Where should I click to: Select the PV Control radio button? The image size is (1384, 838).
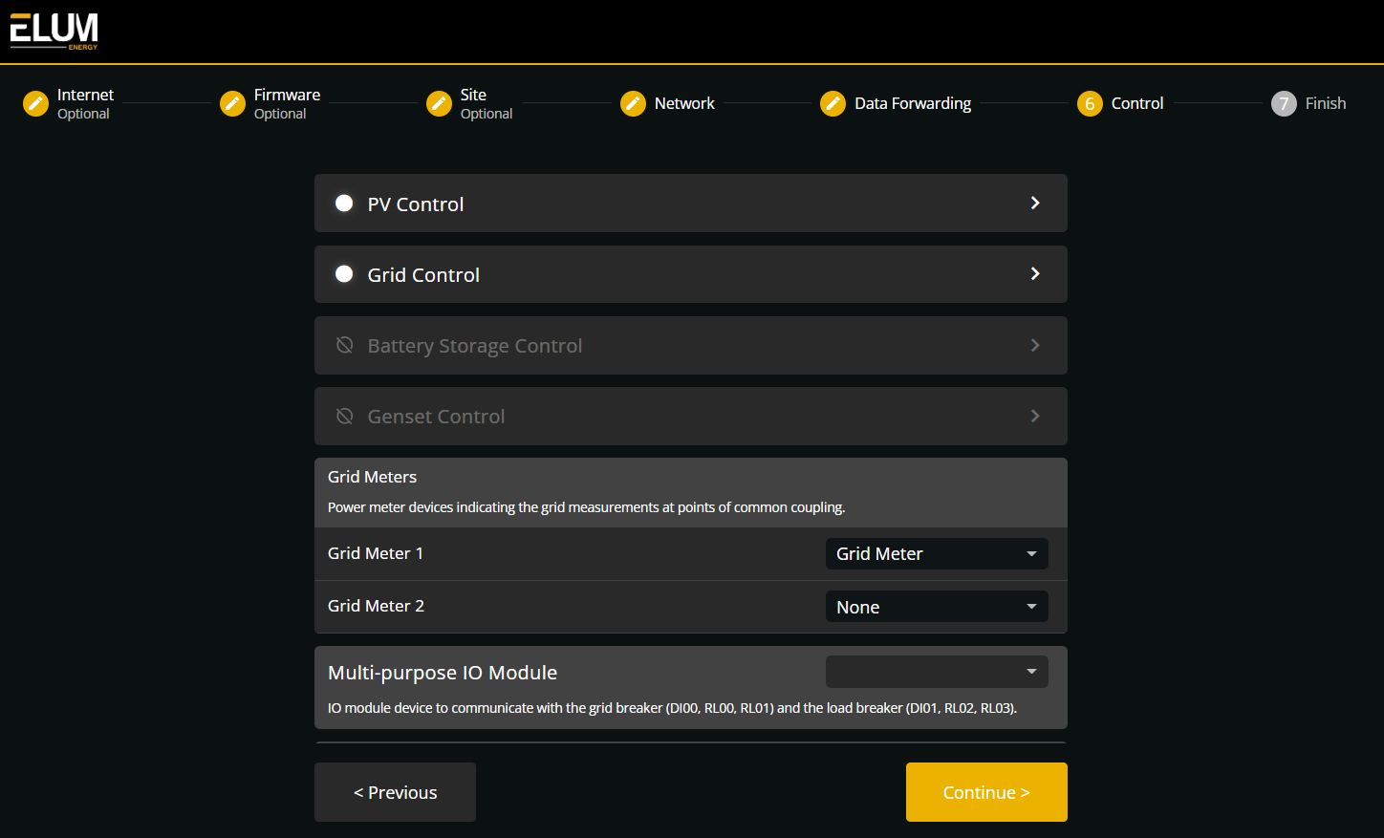coord(344,203)
